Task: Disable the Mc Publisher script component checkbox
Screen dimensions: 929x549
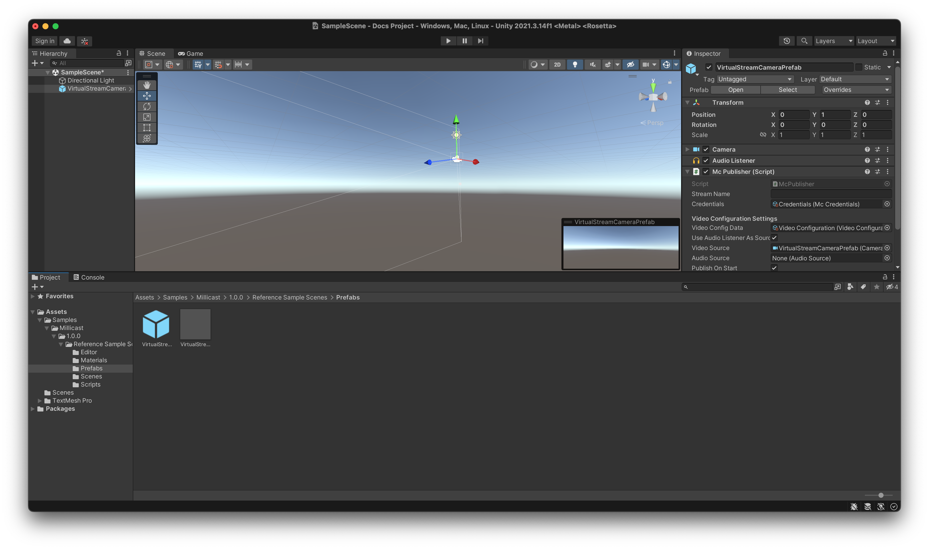Action: click(x=706, y=172)
